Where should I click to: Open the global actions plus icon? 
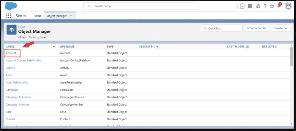tap(250, 6)
